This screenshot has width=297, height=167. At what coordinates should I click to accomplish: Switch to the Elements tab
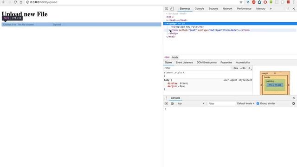185,9
